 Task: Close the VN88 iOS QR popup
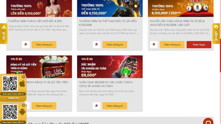pyautogui.click(x=23, y=77)
